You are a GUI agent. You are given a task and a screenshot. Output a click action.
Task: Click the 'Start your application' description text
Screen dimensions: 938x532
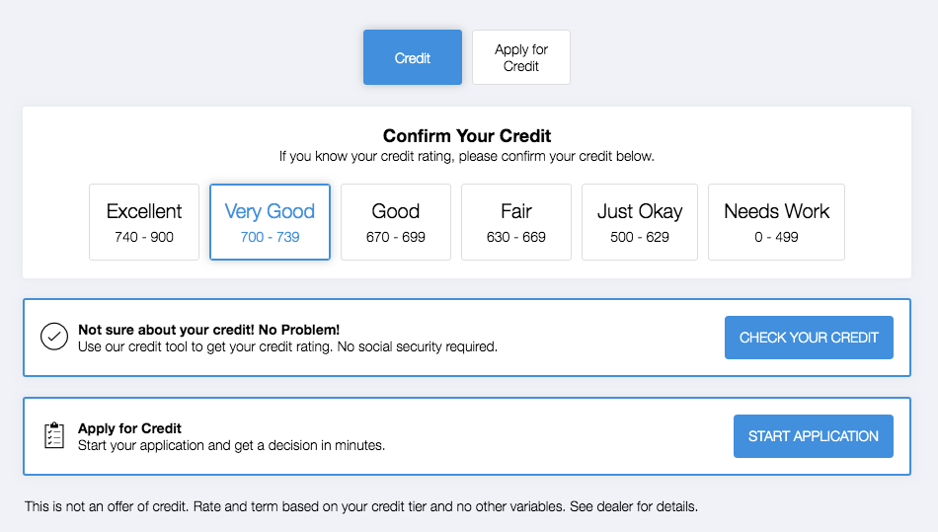point(231,445)
